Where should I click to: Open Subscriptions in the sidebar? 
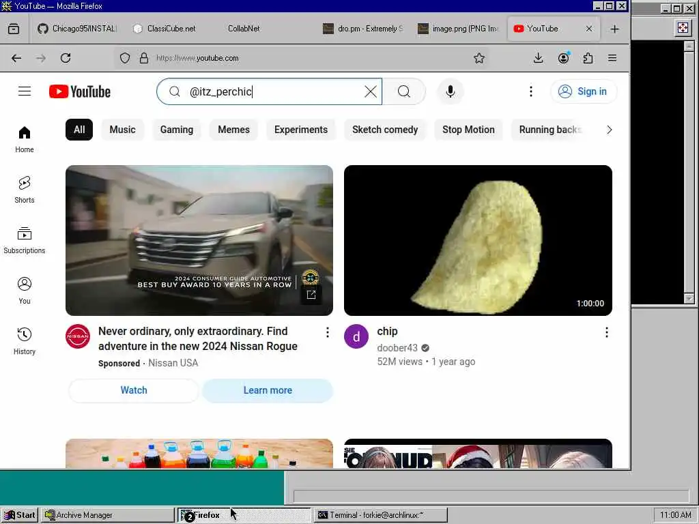25,241
